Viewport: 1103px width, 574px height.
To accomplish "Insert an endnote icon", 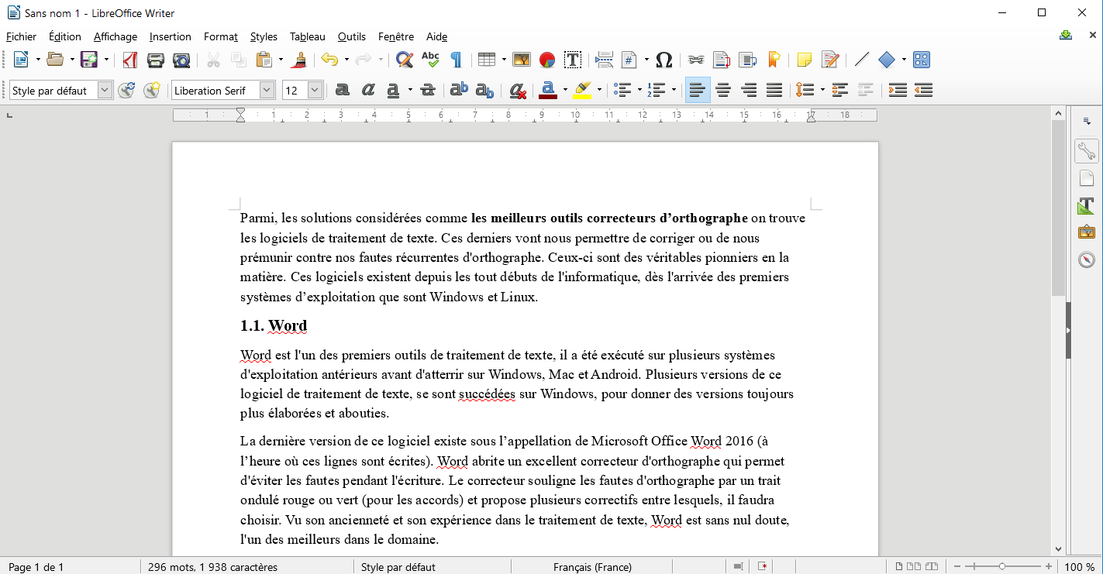I will point(747,60).
